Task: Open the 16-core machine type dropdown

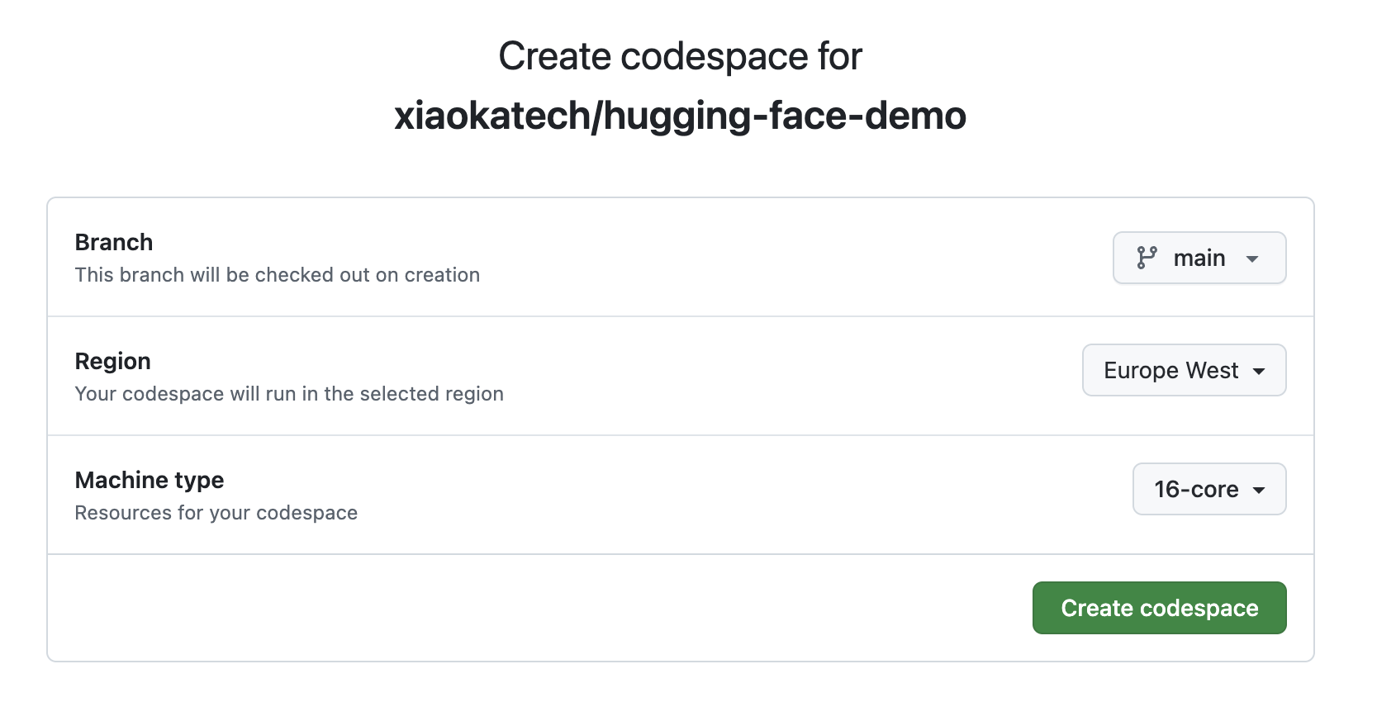Action: pos(1209,489)
